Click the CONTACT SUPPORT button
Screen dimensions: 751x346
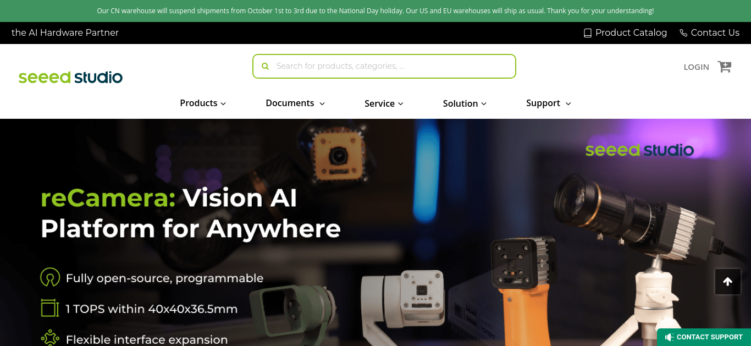tap(704, 337)
